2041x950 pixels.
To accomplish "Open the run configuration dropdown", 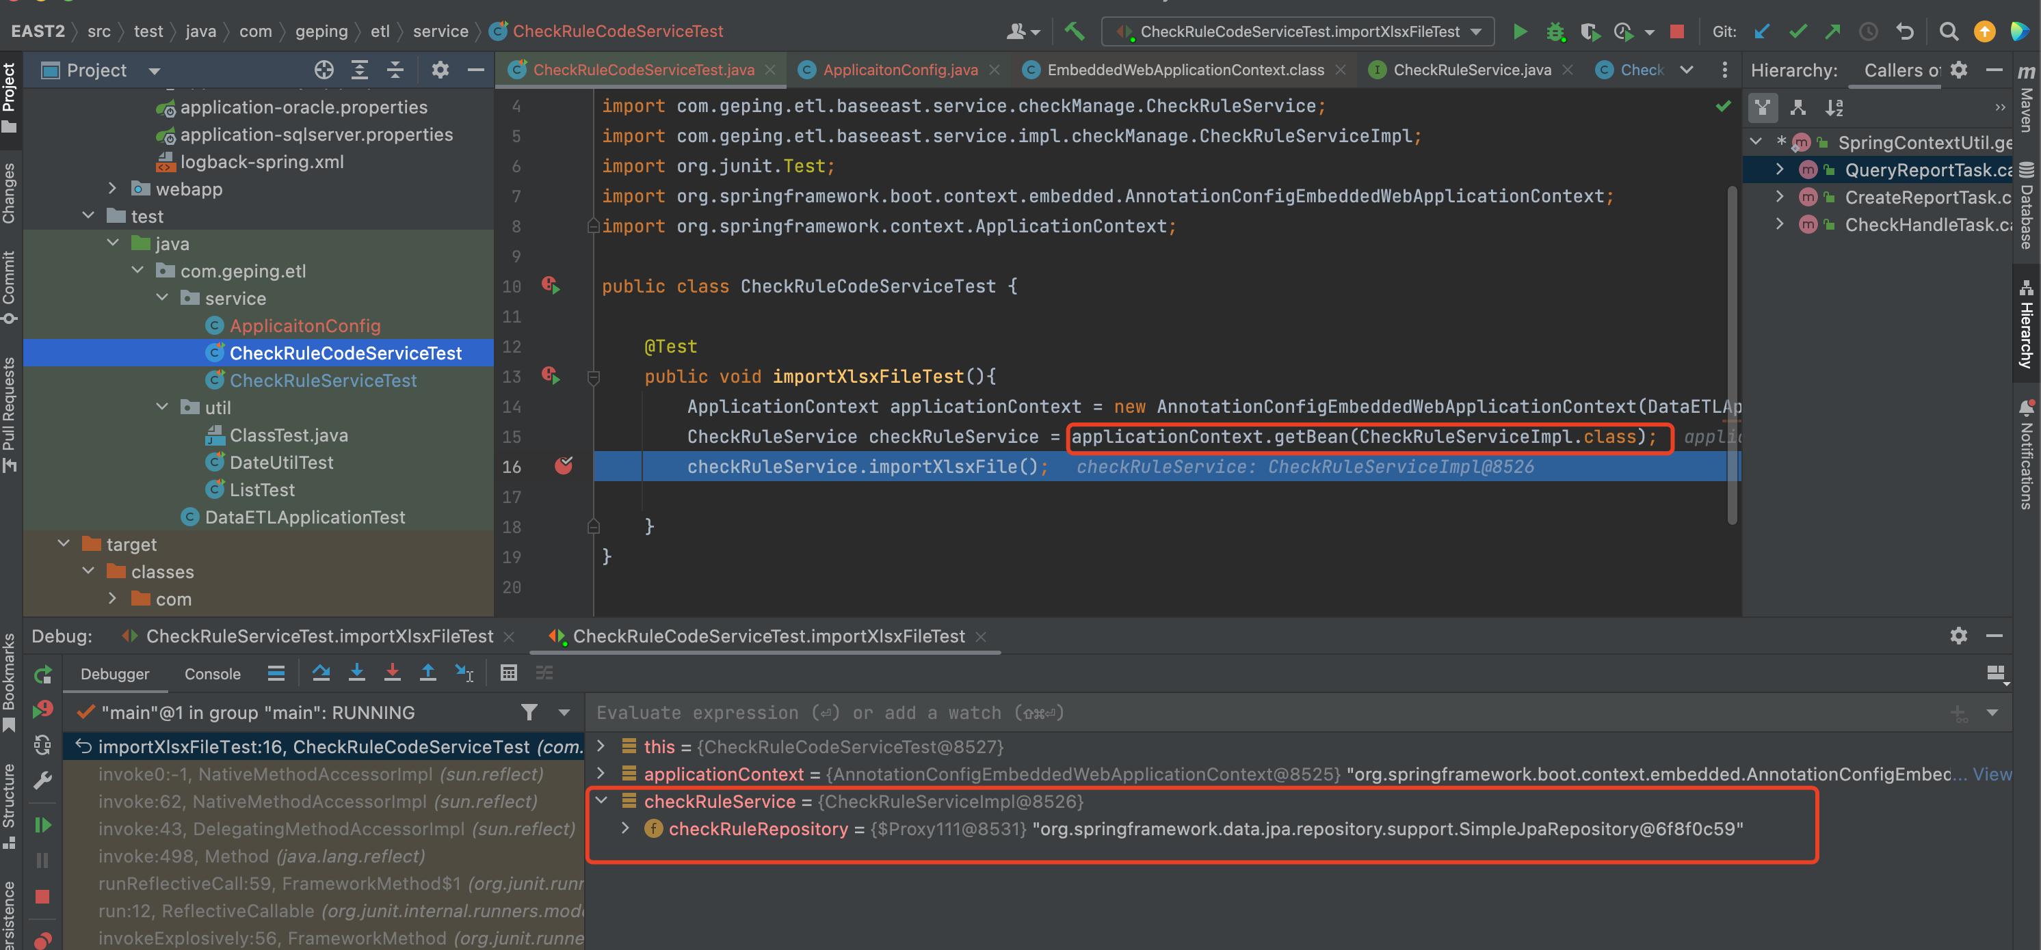I will pyautogui.click(x=1476, y=31).
